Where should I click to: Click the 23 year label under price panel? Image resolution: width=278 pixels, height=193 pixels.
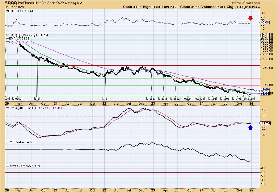pos(153,103)
